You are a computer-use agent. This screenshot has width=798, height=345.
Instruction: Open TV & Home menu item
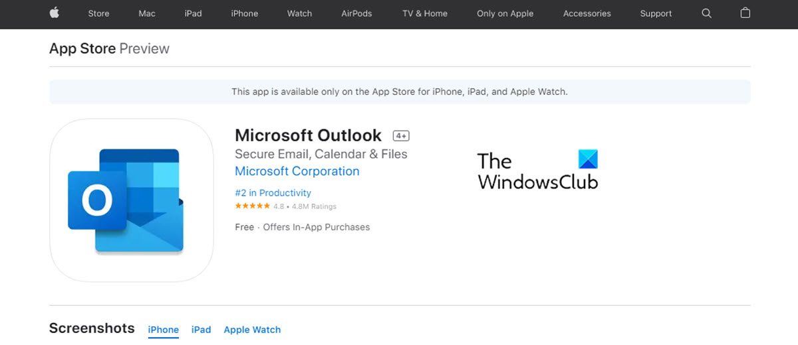click(424, 13)
